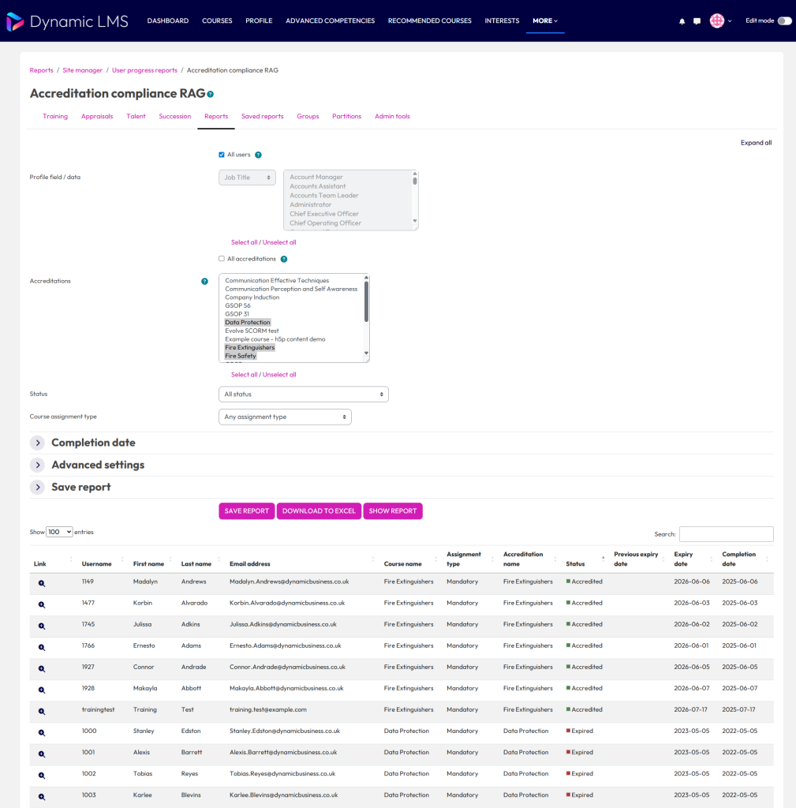Click help icon for Accreditations field
796x808 pixels.
point(204,282)
